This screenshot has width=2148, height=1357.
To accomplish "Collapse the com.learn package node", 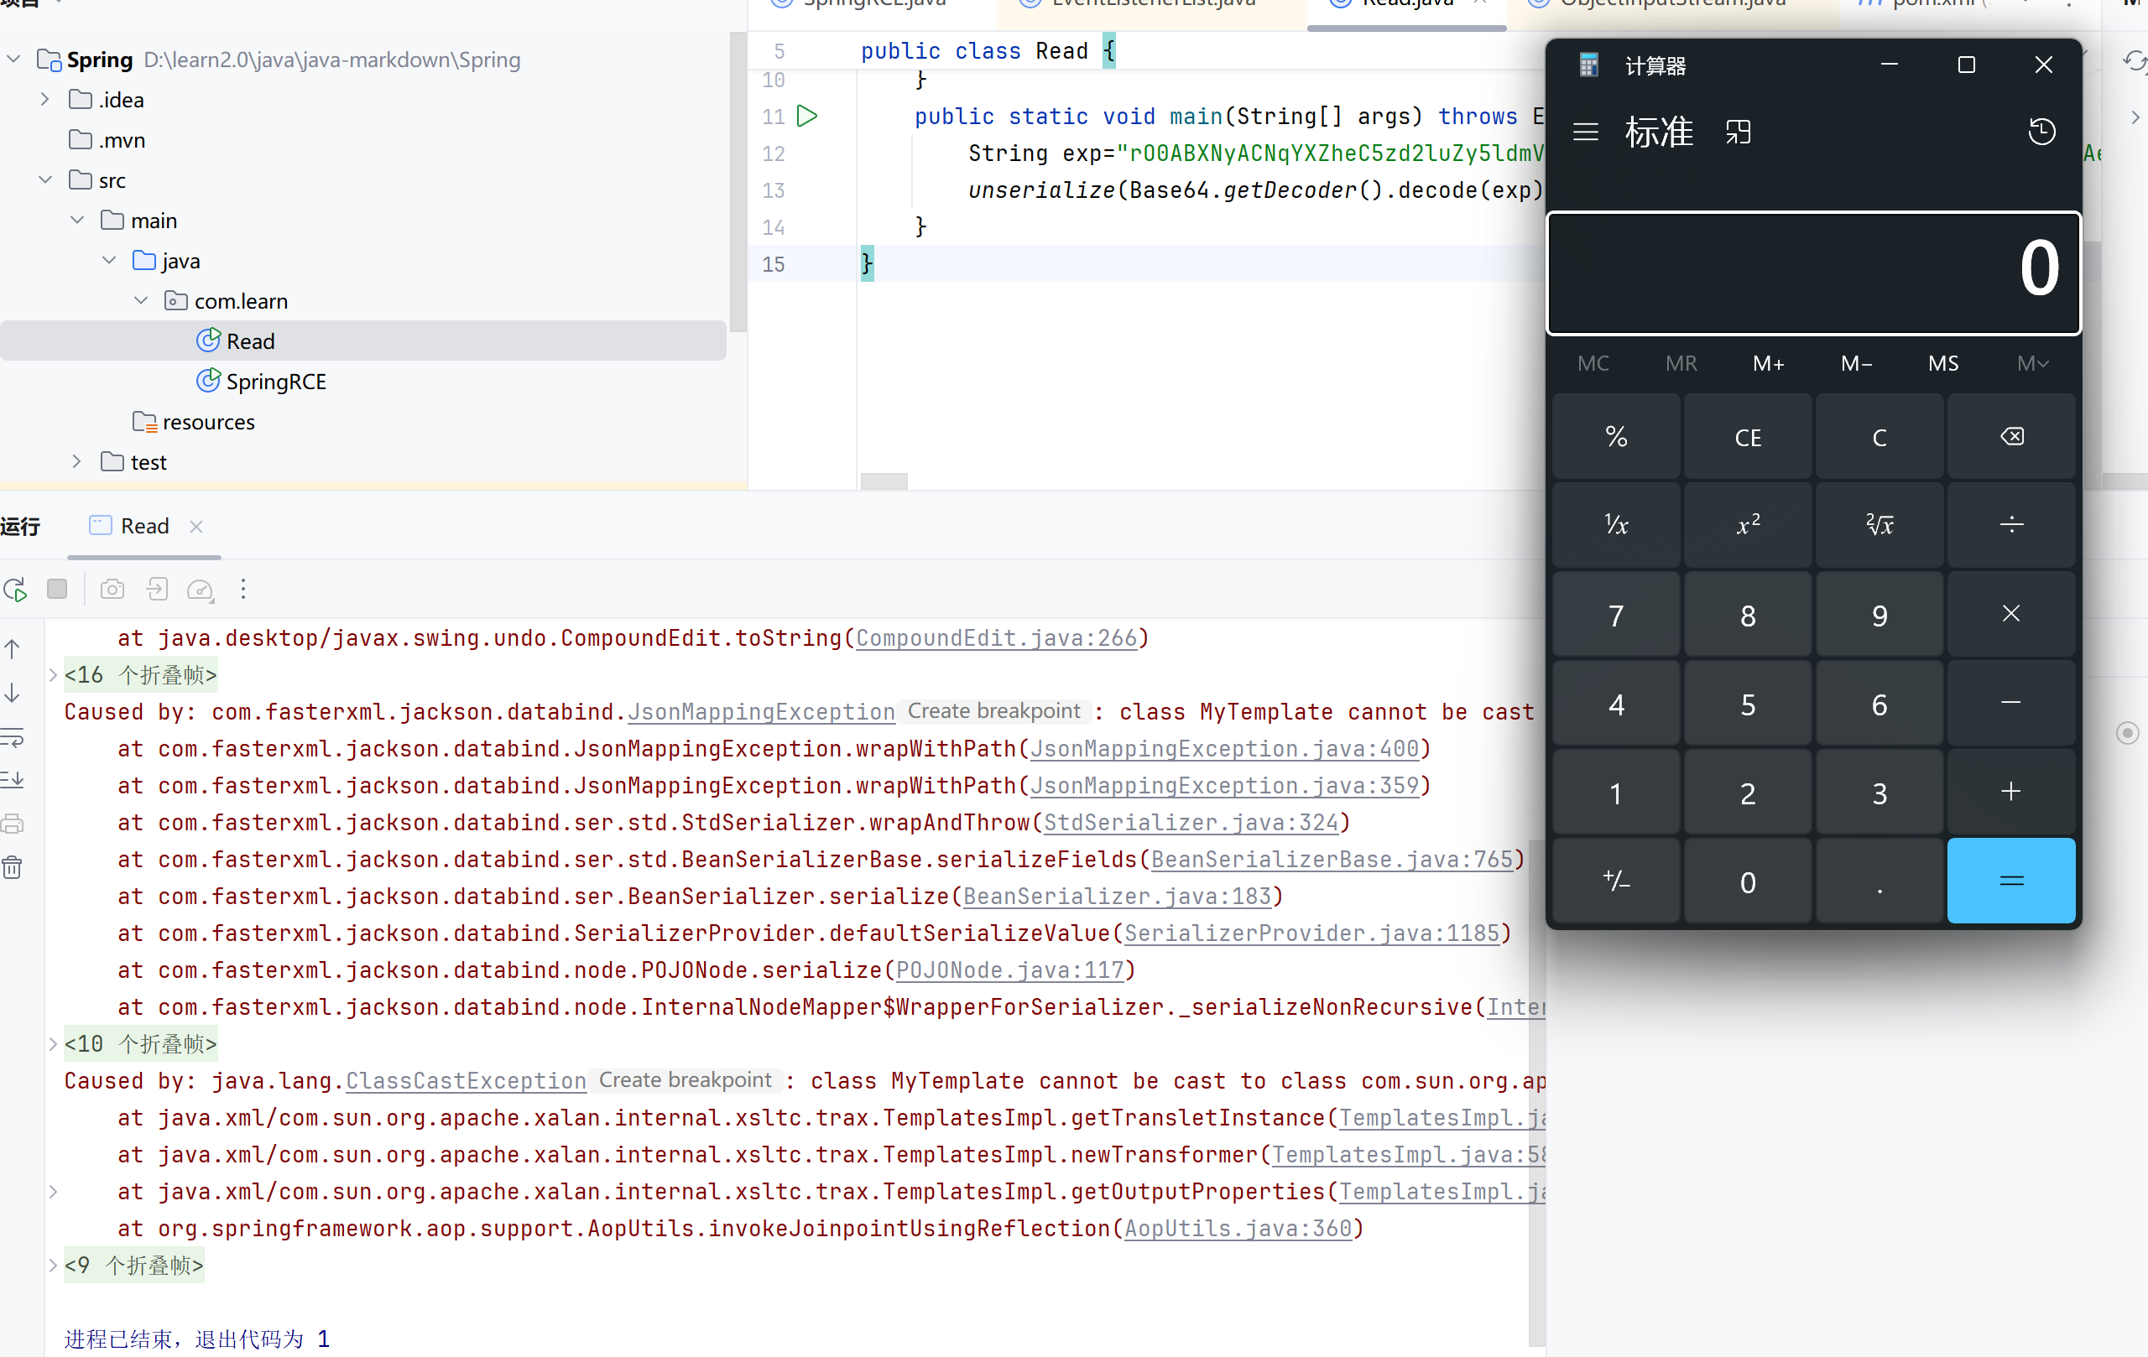I will [141, 301].
